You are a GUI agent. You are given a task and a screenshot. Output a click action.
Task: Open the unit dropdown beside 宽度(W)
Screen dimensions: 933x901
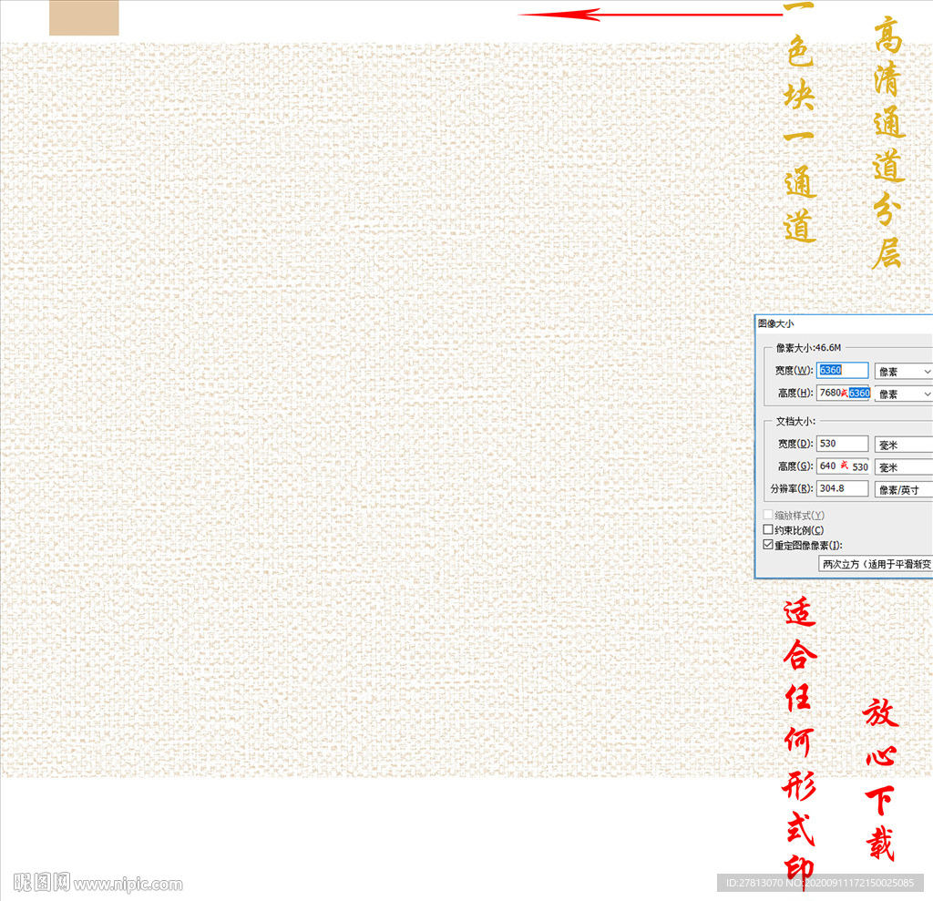point(903,372)
